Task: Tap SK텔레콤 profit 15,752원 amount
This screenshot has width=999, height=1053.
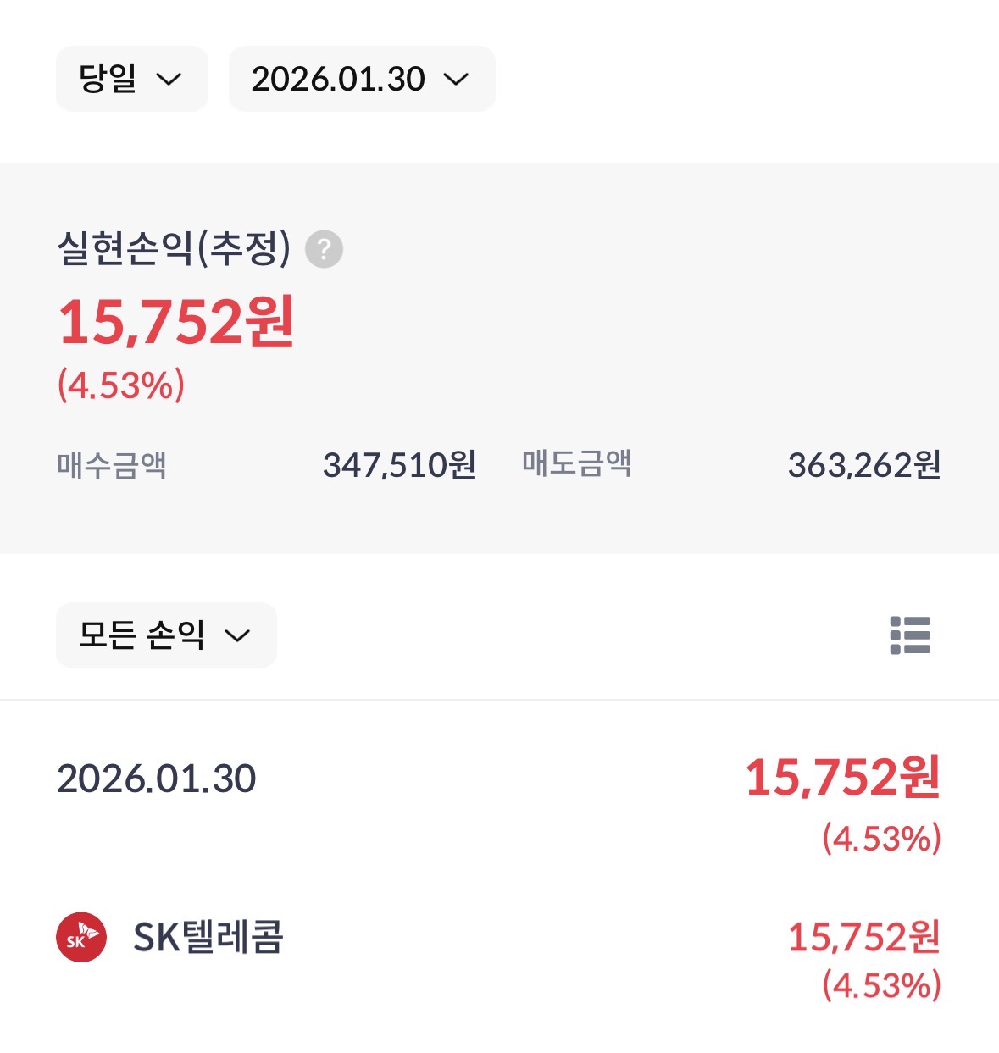Action: click(863, 937)
